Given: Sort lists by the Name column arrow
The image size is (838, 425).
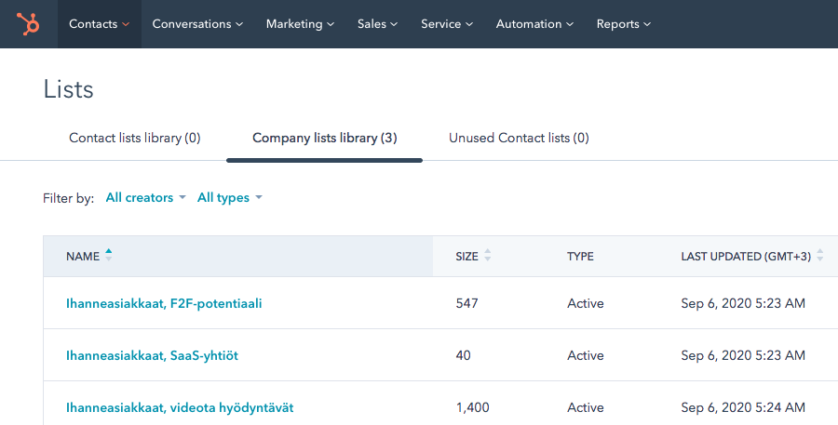Looking at the screenshot, I should pos(109,256).
